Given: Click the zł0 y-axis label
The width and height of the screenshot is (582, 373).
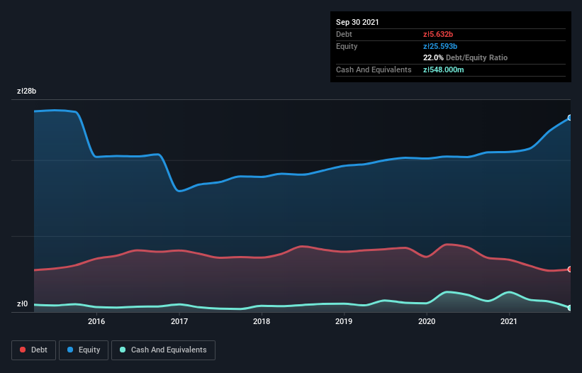Looking at the screenshot, I should tap(22, 304).
